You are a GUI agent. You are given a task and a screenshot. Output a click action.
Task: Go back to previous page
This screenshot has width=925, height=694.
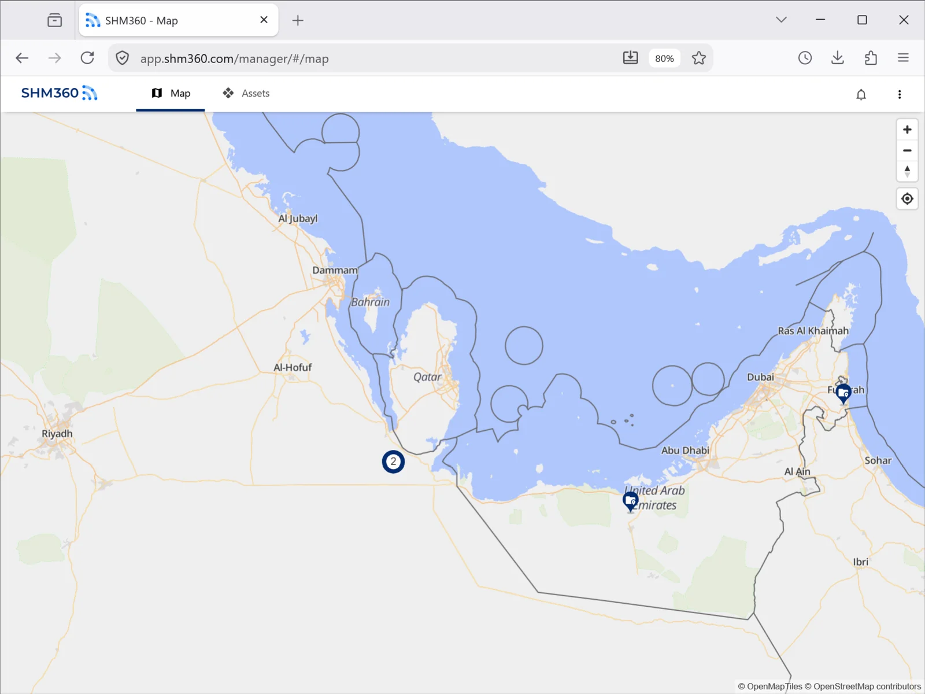tap(22, 58)
